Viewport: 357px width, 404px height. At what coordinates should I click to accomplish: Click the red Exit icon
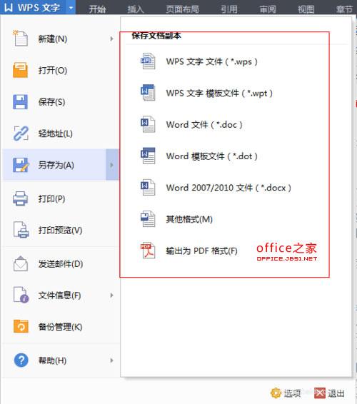tap(320, 393)
